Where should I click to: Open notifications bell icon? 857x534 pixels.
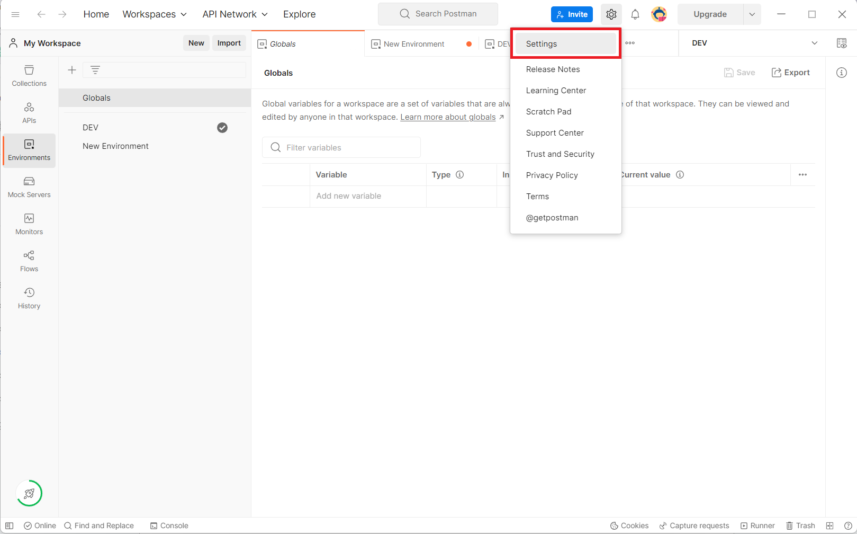tap(635, 14)
